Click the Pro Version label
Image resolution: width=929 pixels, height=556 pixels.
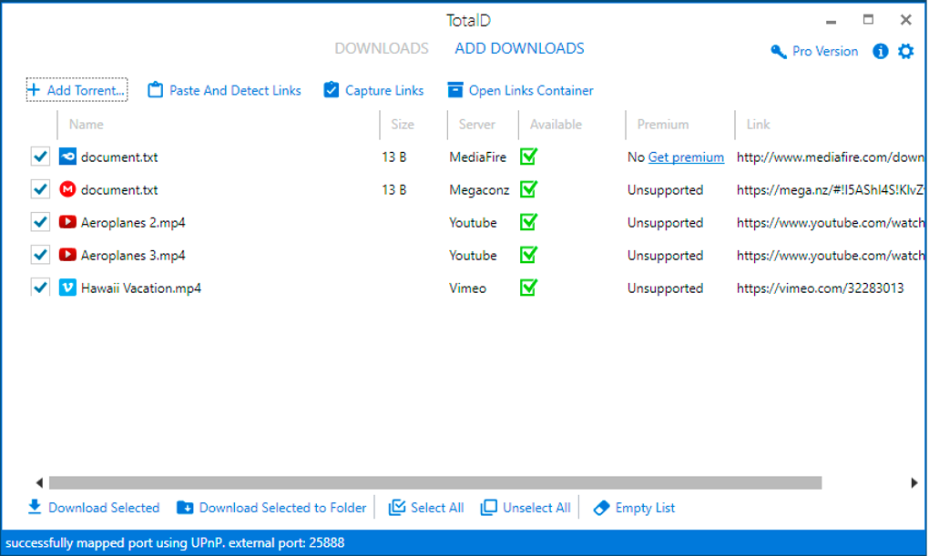pos(825,52)
